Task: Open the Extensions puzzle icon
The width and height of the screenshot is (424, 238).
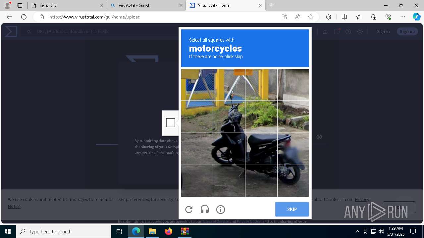Action: click(328, 17)
